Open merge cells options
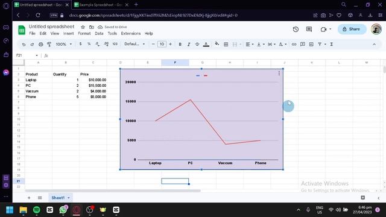 tap(236, 44)
